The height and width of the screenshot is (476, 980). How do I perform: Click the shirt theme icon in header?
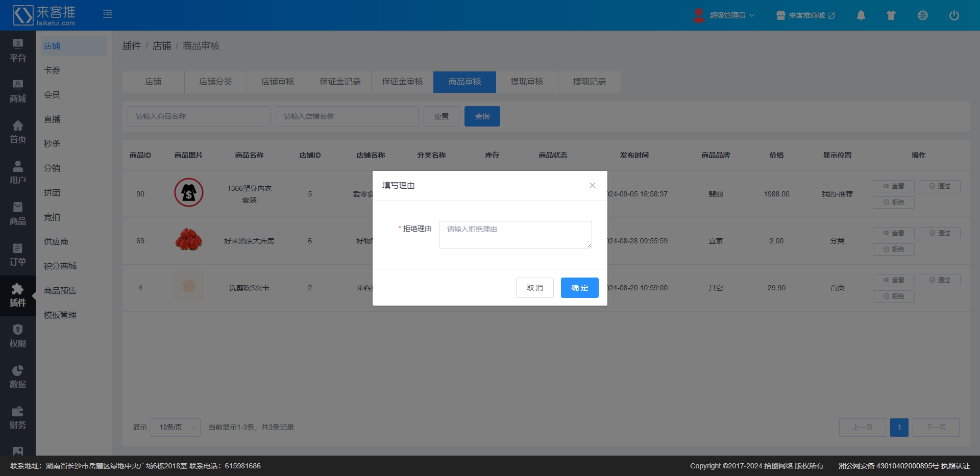click(x=891, y=15)
